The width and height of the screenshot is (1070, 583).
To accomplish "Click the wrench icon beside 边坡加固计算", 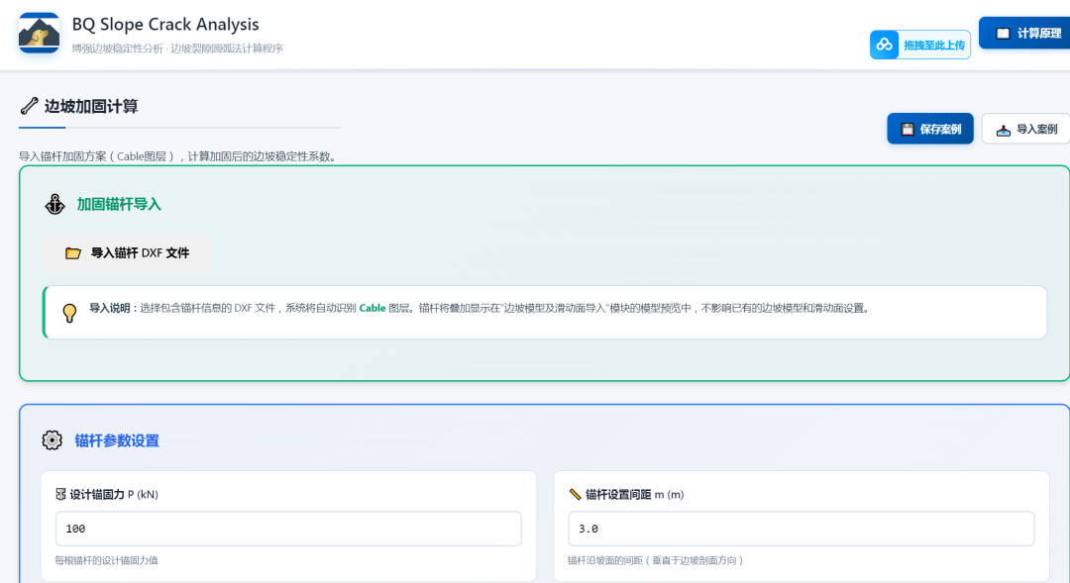I will (30, 106).
